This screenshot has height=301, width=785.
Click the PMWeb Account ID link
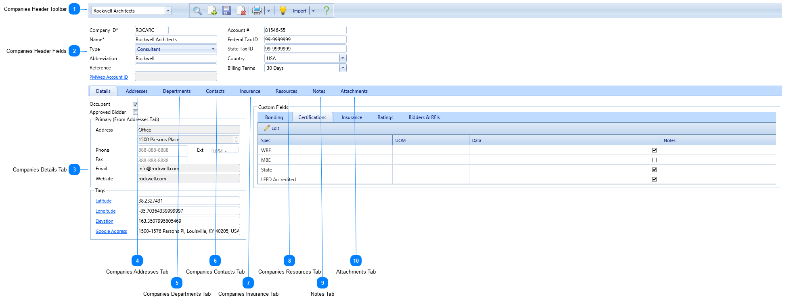pyautogui.click(x=109, y=77)
